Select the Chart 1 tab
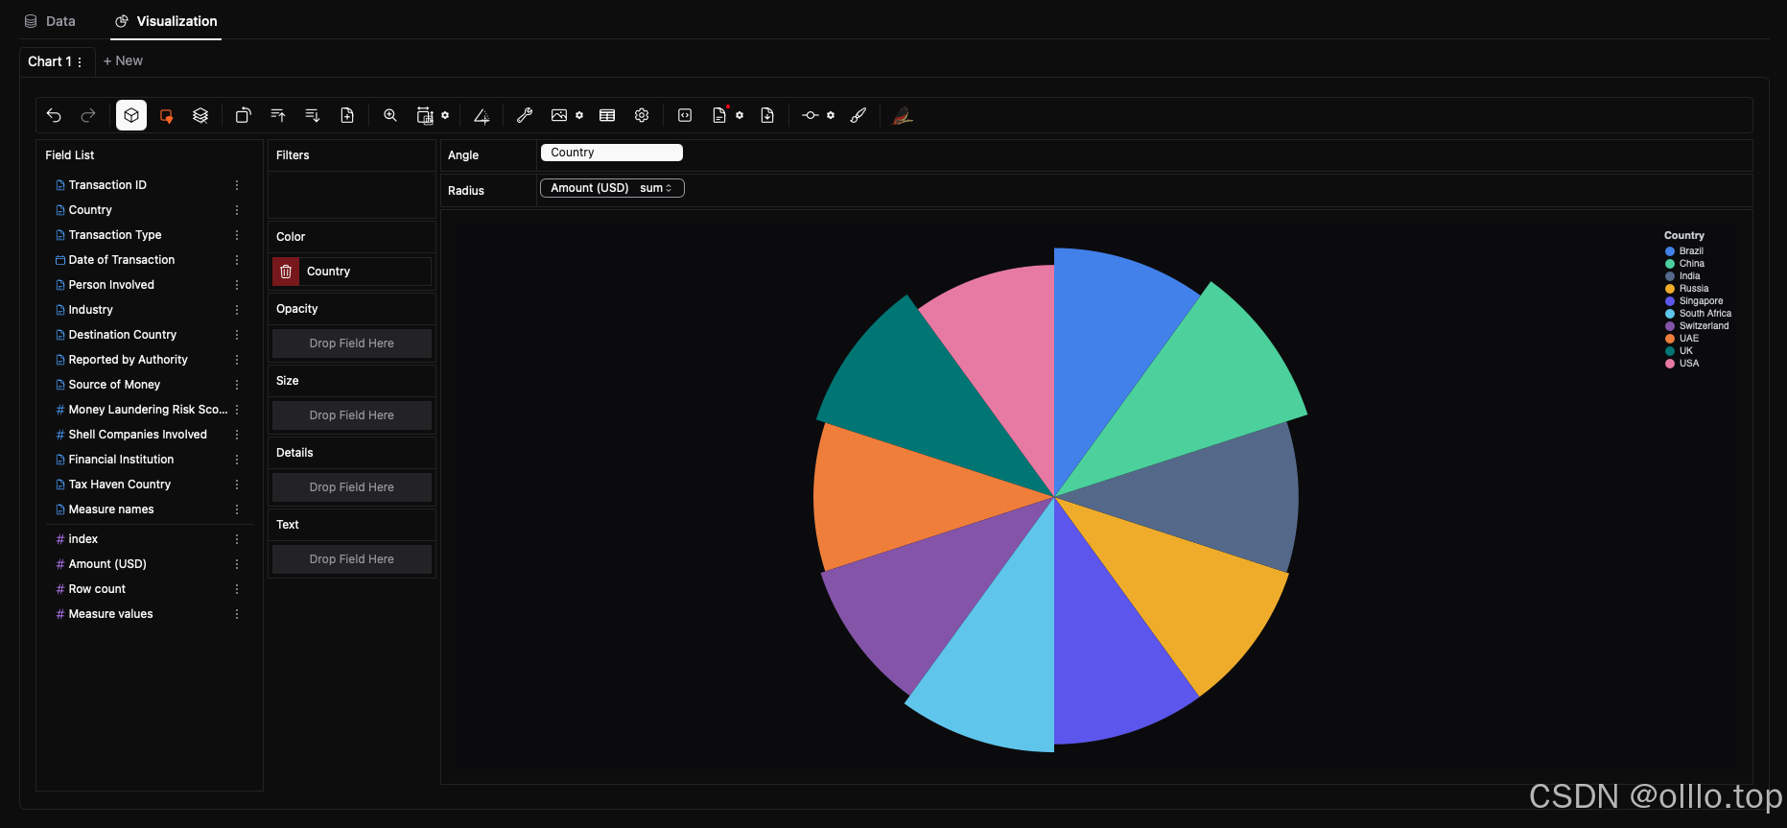Image resolution: width=1787 pixels, height=828 pixels. 49,61
